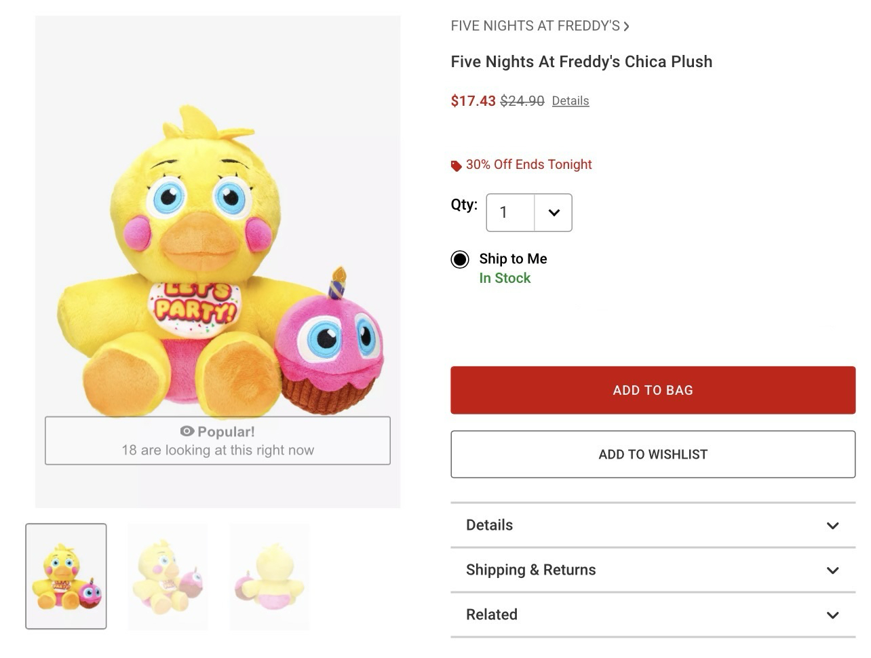This screenshot has width=871, height=658.
Task: Select the second side-view plush thumbnail
Action: [x=168, y=576]
